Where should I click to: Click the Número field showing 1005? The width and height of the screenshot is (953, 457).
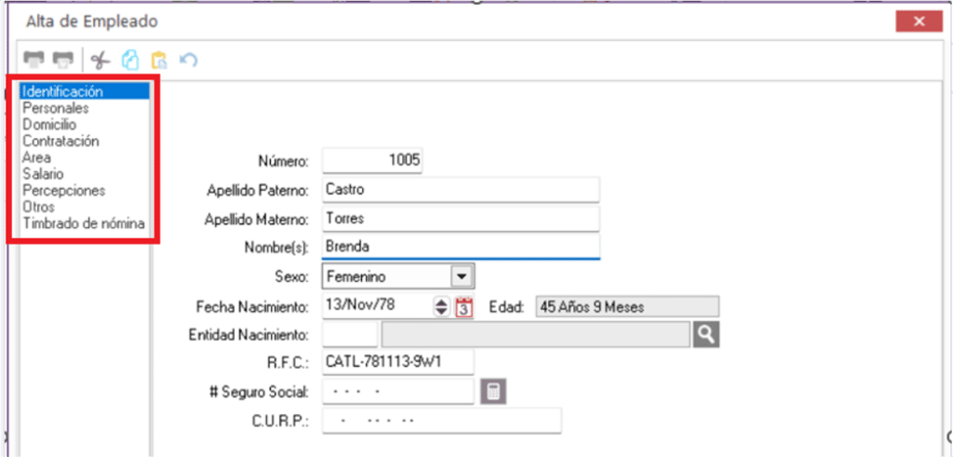(372, 160)
